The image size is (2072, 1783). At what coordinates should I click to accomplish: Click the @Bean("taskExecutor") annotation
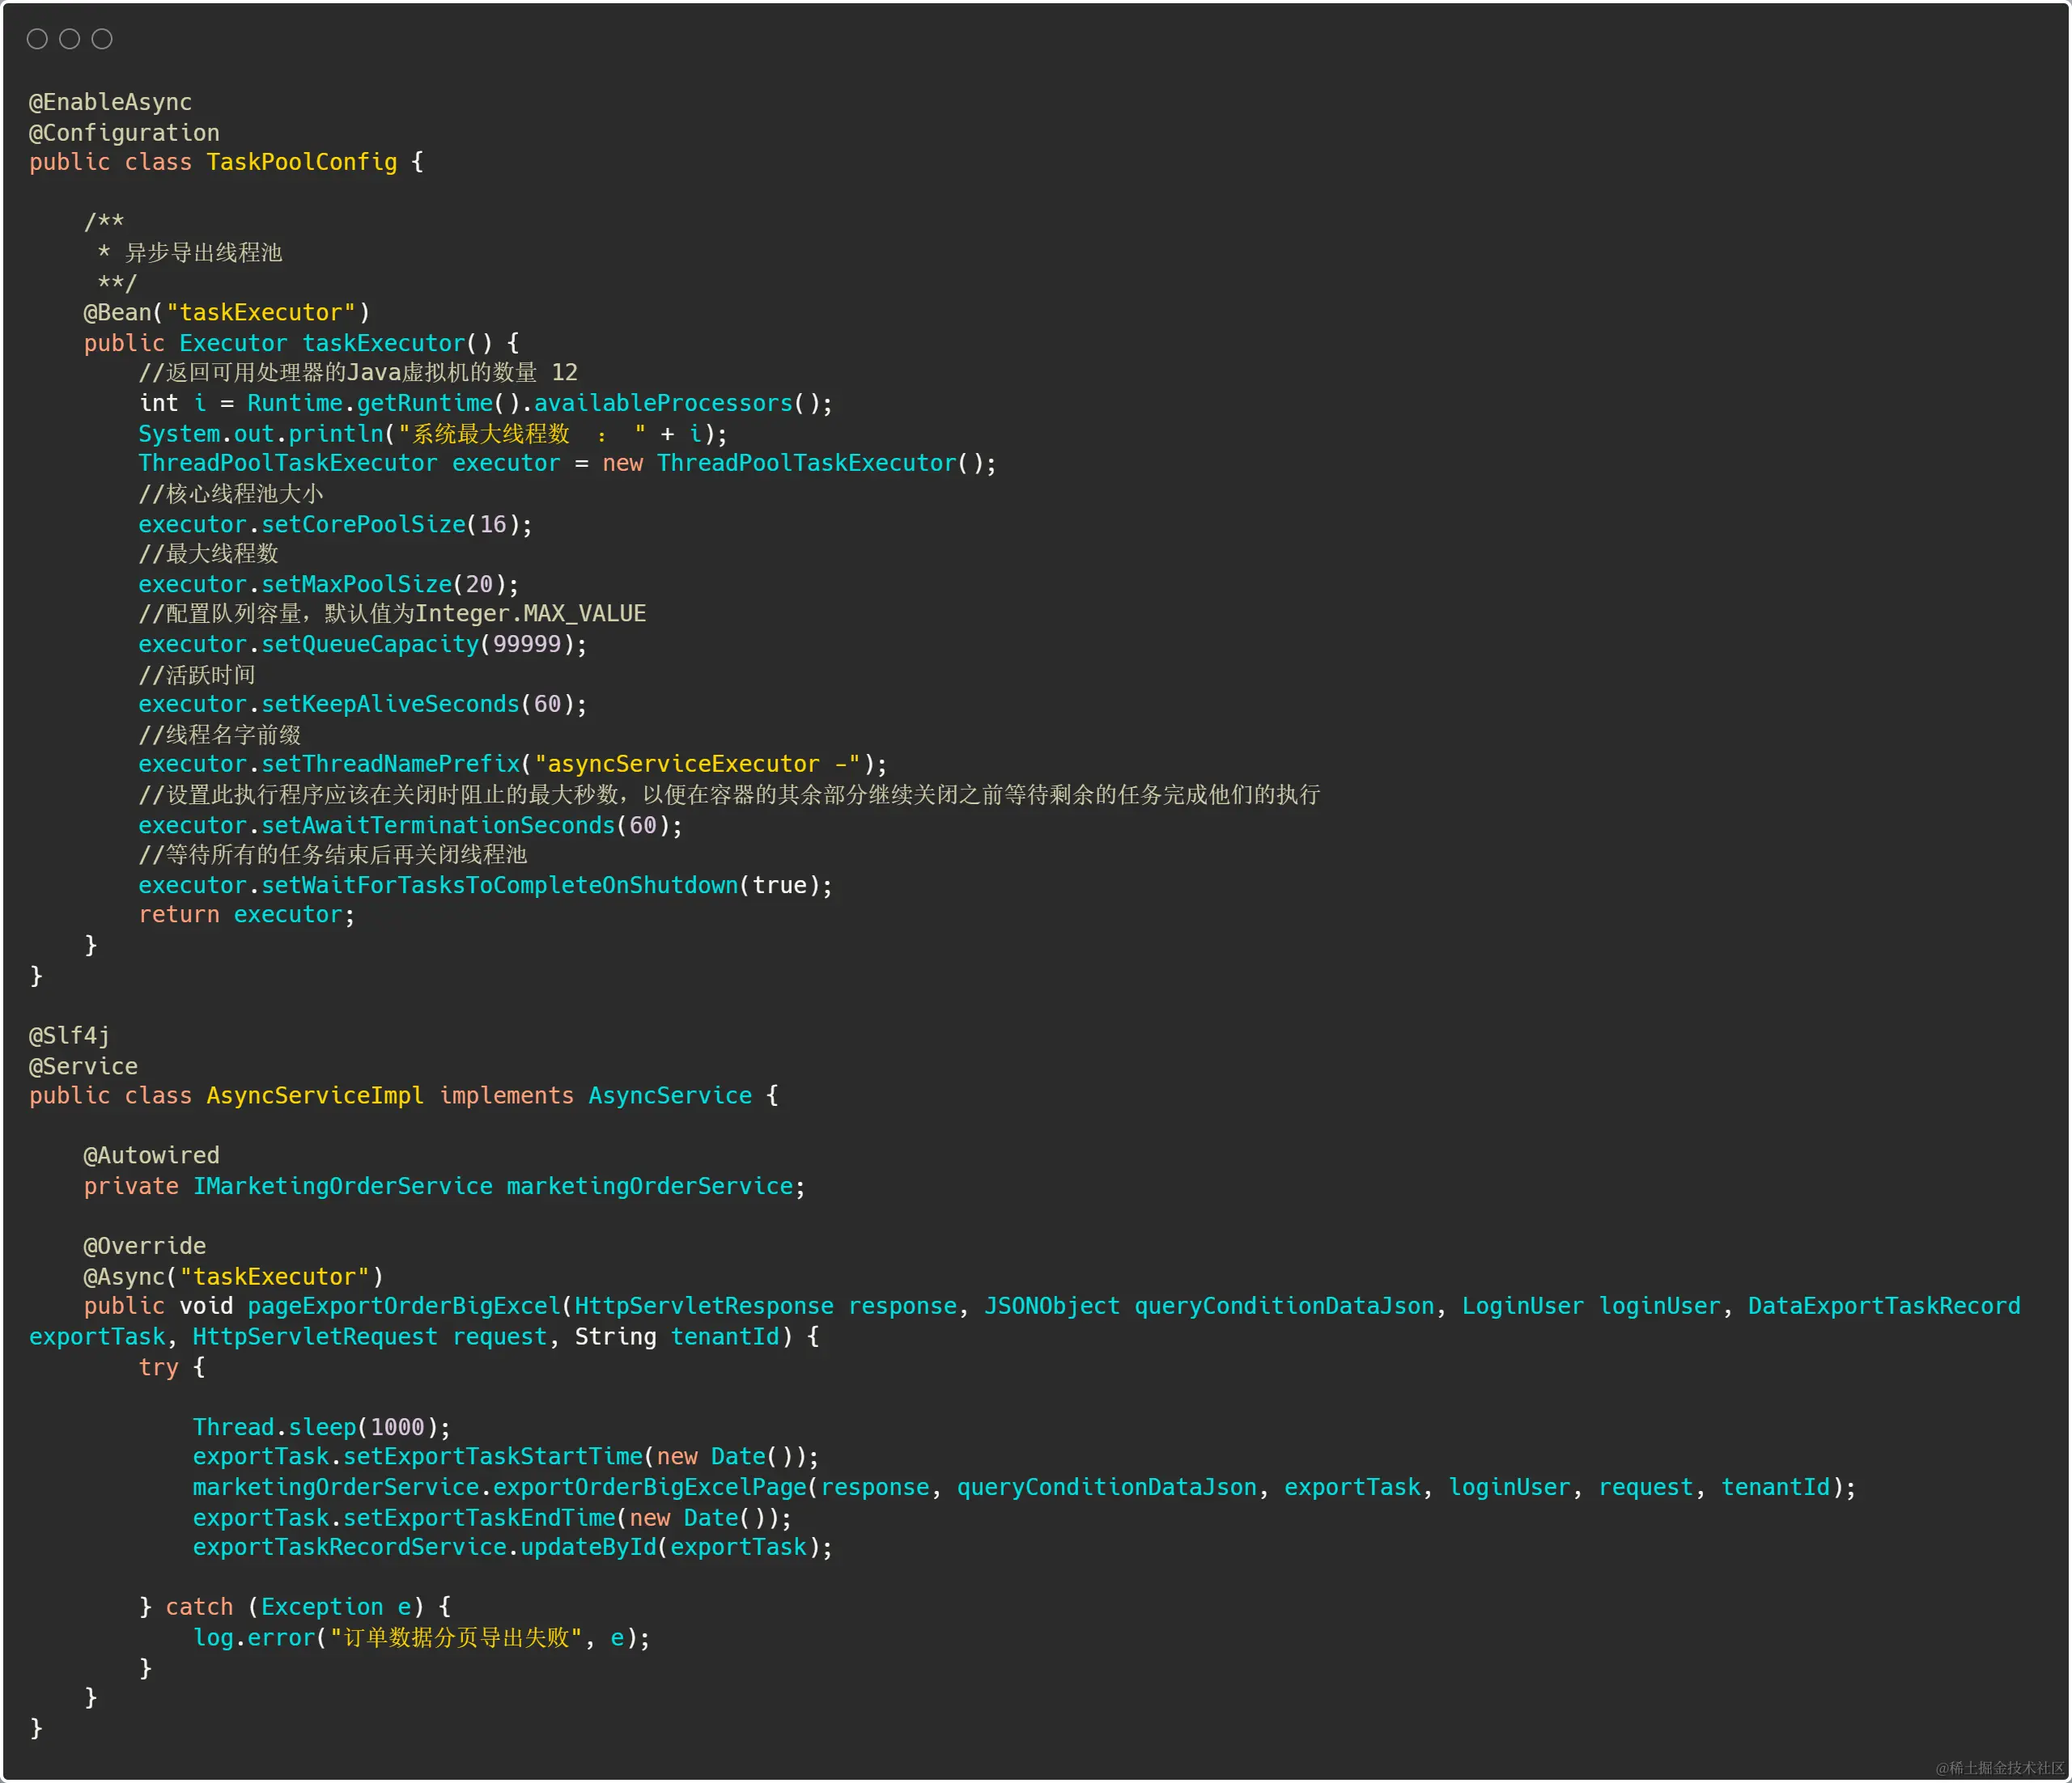[x=226, y=313]
